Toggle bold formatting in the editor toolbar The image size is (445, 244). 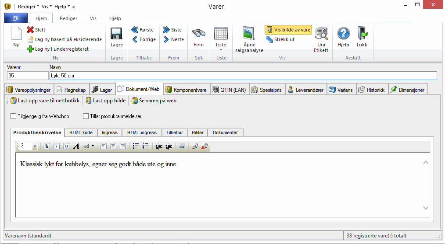(x=47, y=146)
